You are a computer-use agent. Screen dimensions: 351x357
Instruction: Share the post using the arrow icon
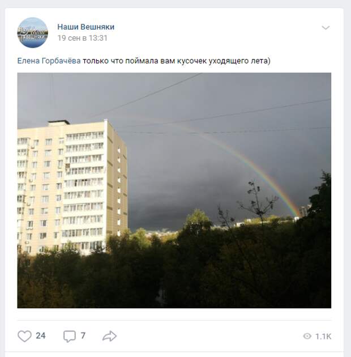click(109, 336)
